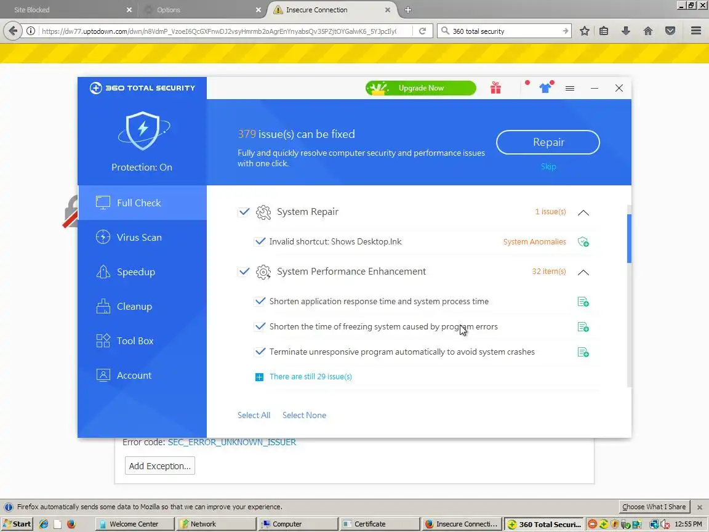Click the Repair button

(x=548, y=142)
